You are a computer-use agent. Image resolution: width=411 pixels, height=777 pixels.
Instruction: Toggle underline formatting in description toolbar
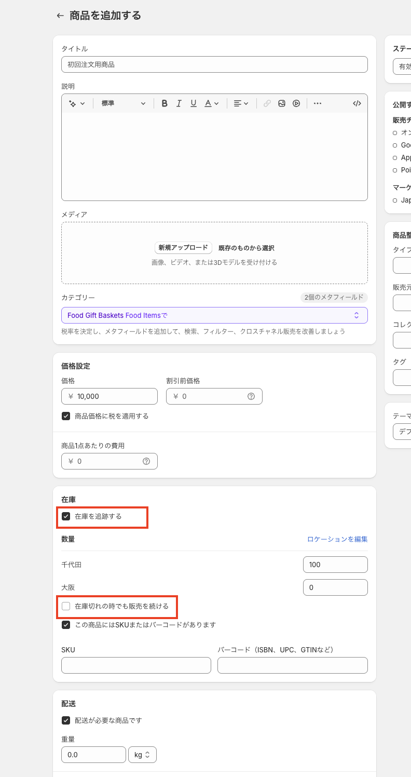194,103
